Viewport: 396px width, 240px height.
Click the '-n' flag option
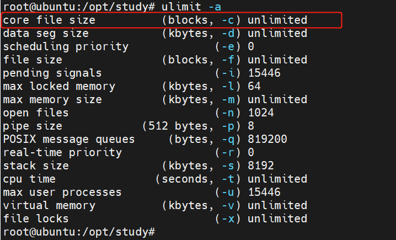tap(228, 113)
